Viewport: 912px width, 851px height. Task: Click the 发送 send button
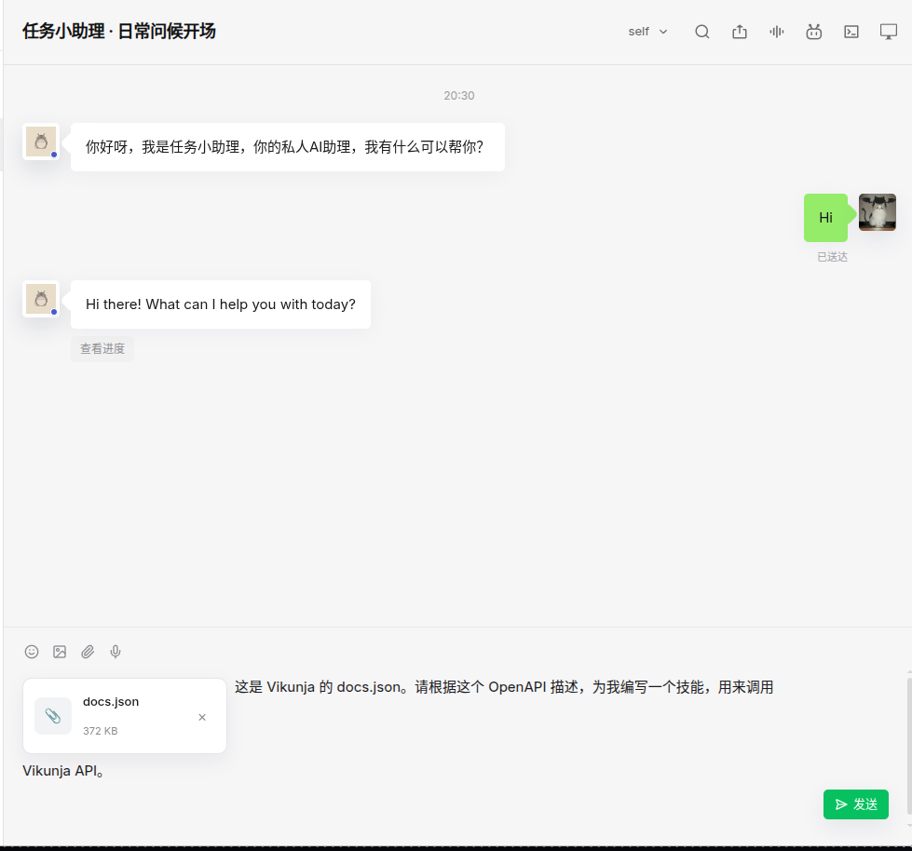tap(855, 804)
